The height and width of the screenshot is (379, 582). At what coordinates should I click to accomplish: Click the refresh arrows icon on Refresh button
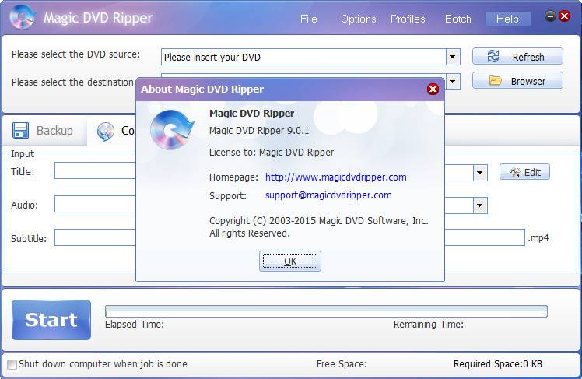pos(493,57)
